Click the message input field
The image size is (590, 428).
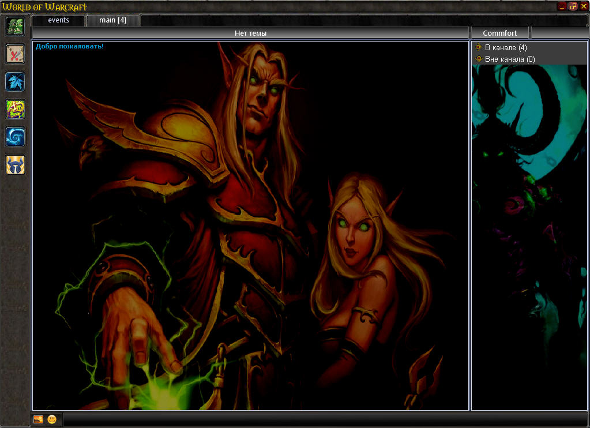(x=325, y=419)
